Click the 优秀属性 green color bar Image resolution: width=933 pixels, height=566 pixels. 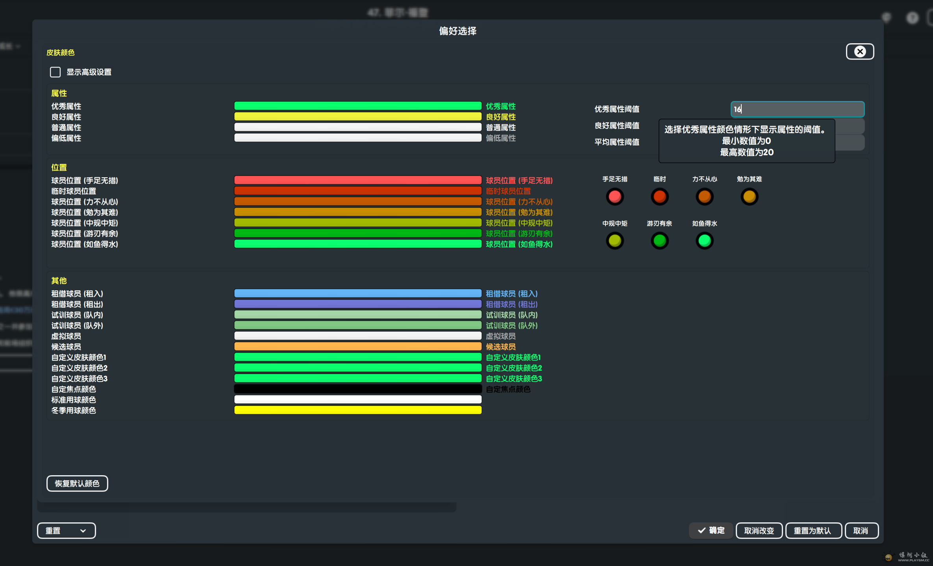tap(358, 106)
